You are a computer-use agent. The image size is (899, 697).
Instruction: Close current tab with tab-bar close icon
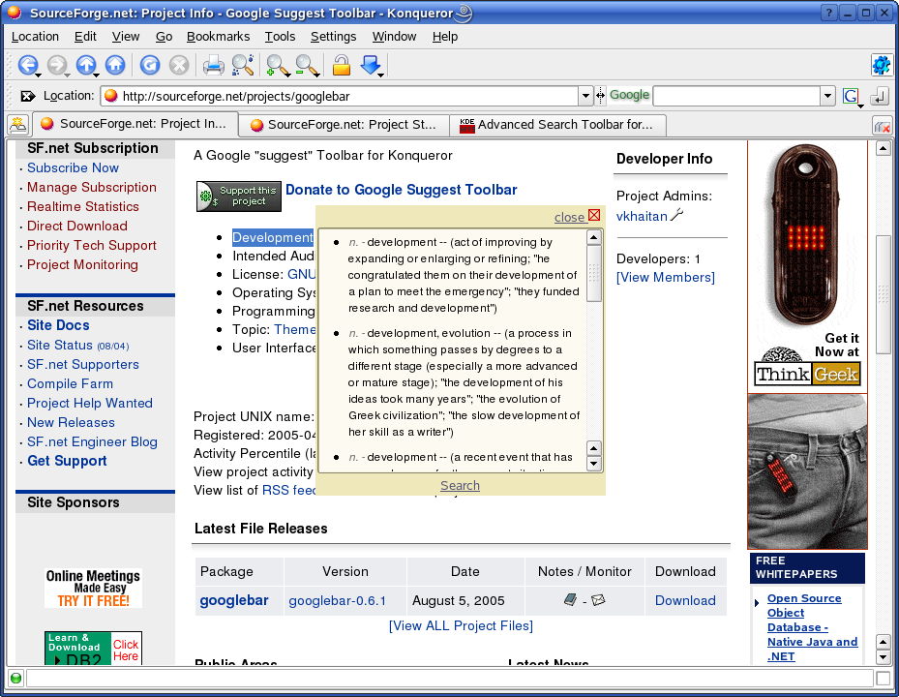(882, 126)
